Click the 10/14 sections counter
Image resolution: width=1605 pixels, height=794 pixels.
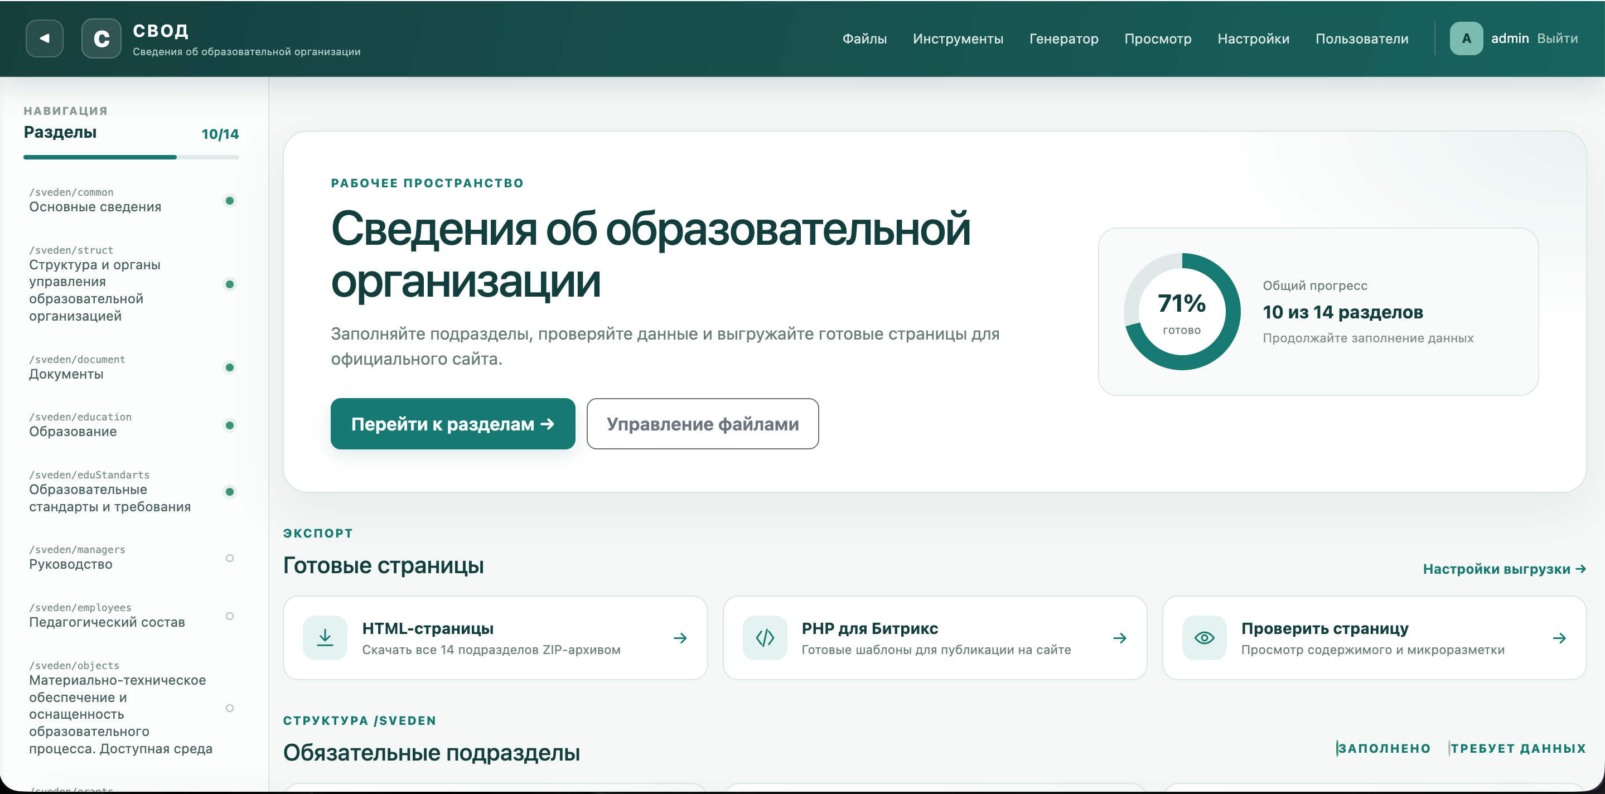click(x=220, y=134)
